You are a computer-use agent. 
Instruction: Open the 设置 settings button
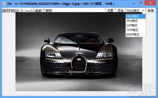pyautogui.click(x=110, y=10)
